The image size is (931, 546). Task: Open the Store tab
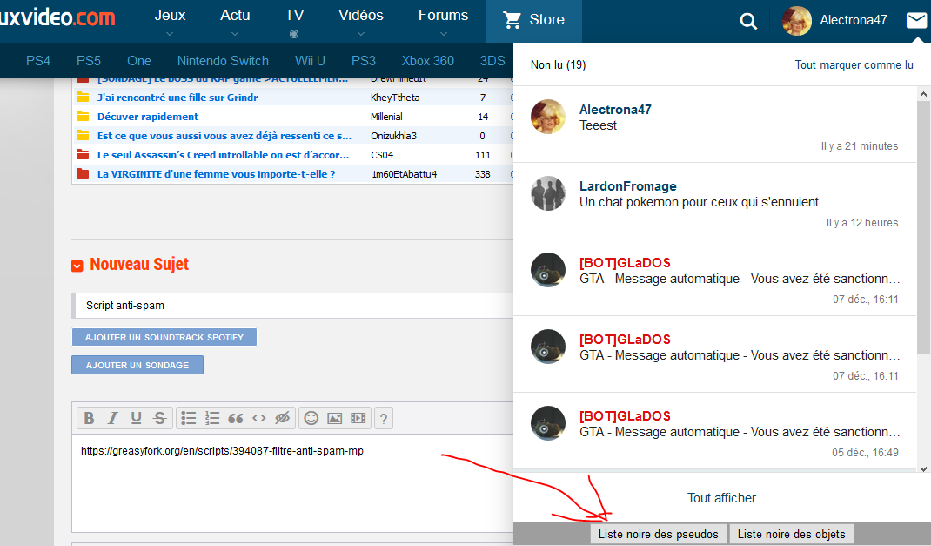pyautogui.click(x=533, y=20)
